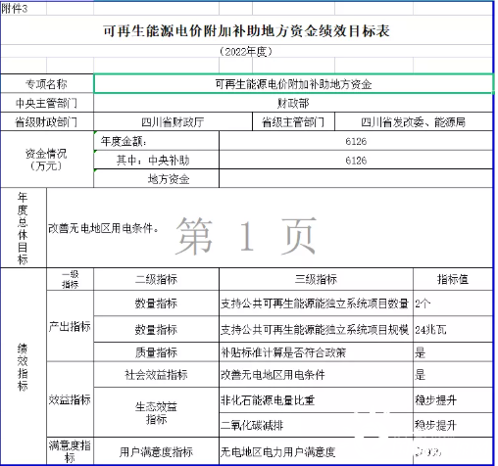Select the 四川省发改委、能源局 cell
This screenshot has height=466, width=498.
[x=414, y=122]
